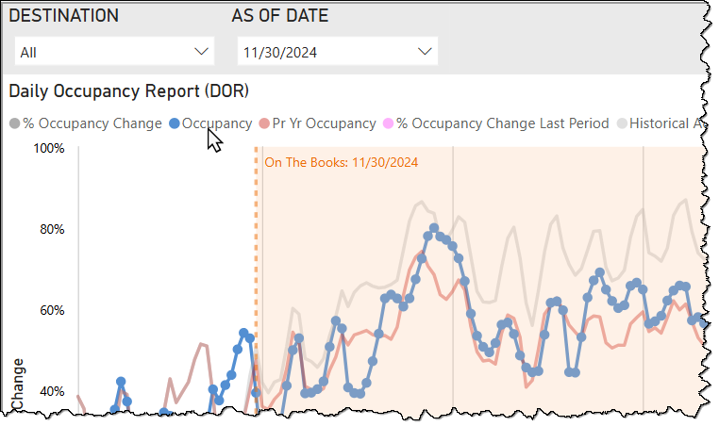Toggle the % Occupancy Change series label
This screenshot has width=719, height=426.
(92, 123)
